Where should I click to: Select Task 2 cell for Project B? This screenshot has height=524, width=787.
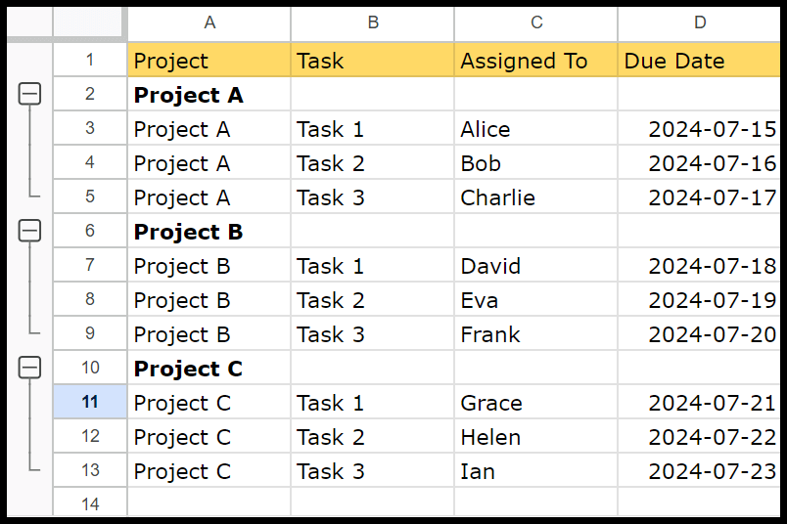(372, 299)
